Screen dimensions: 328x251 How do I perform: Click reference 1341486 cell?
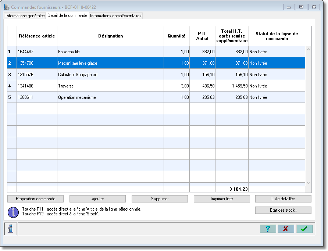tap(37, 86)
